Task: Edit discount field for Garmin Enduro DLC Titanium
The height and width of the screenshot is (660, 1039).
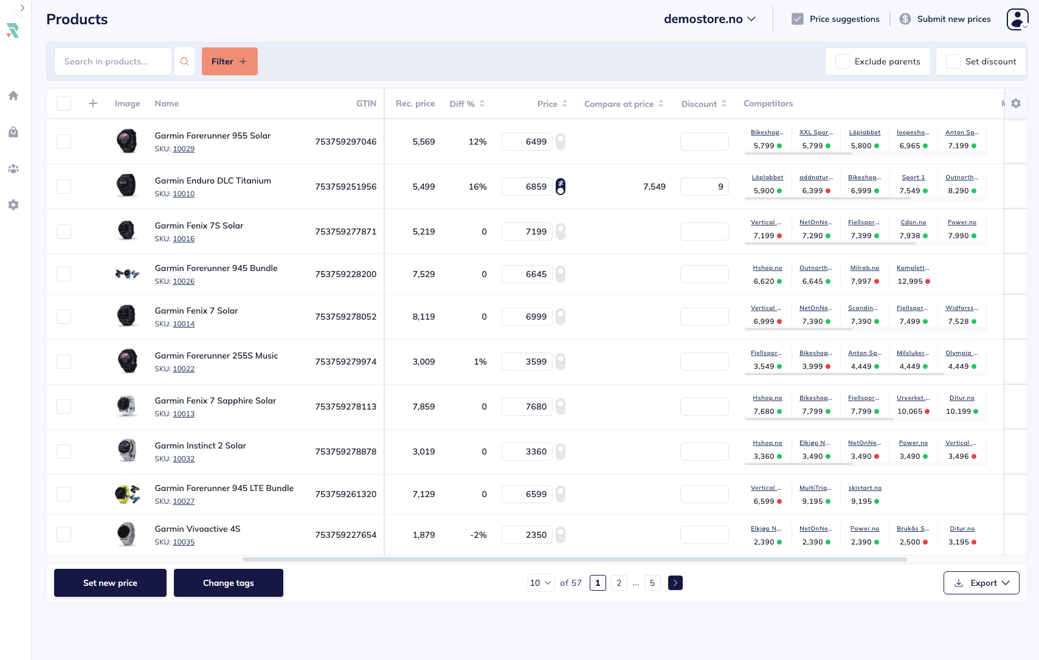Action: click(x=704, y=187)
